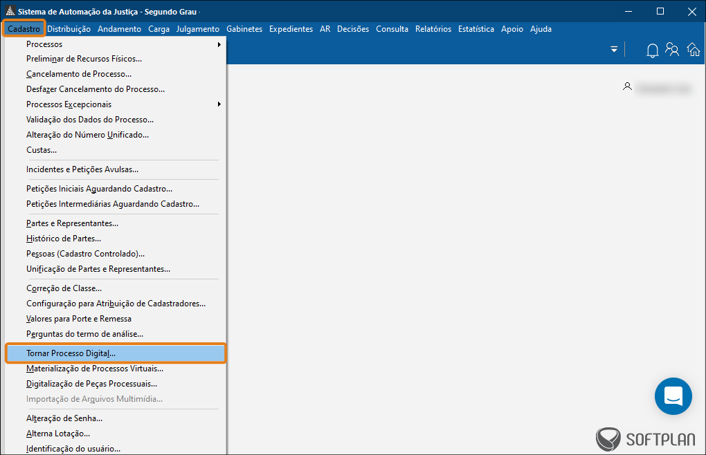The width and height of the screenshot is (706, 455).
Task: Select Processos menu entry
Action: coord(116,44)
